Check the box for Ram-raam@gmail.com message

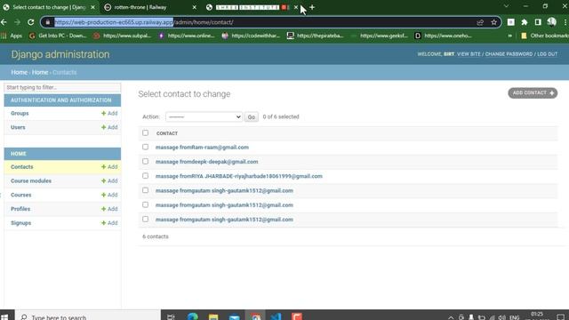coord(145,147)
